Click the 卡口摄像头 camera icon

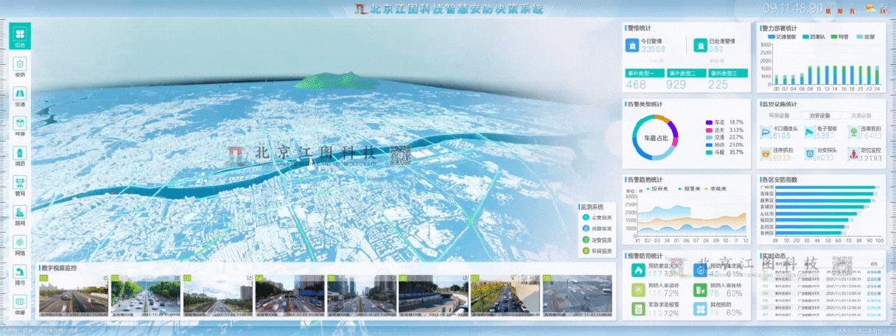tap(766, 133)
